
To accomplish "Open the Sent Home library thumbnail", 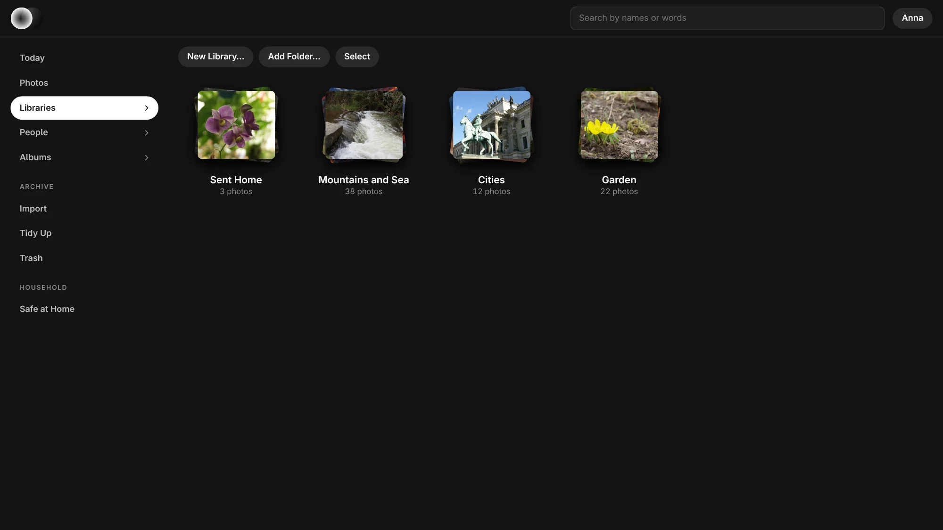I will [236, 125].
